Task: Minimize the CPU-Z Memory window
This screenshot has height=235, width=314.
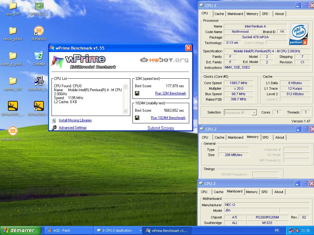Action: click(x=298, y=129)
